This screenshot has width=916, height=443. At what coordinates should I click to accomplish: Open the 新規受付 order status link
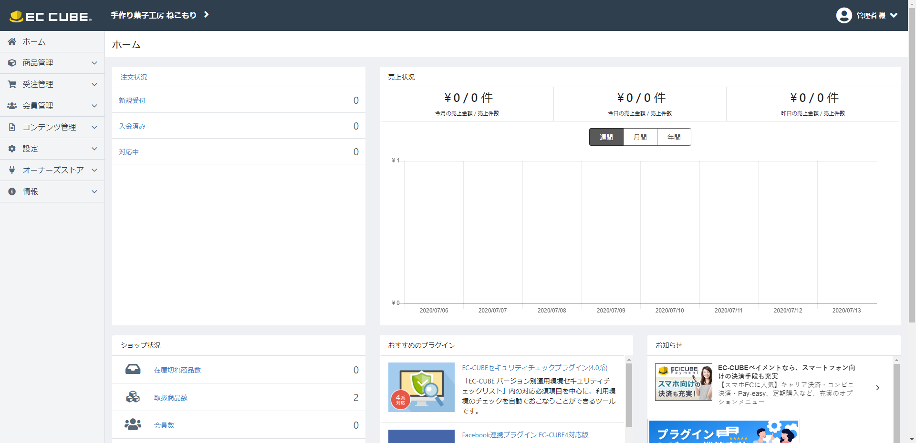[132, 101]
